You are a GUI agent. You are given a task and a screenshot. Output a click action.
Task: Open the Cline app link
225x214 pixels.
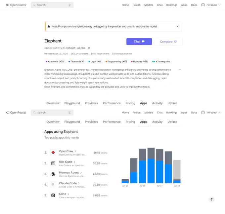(x=64, y=194)
